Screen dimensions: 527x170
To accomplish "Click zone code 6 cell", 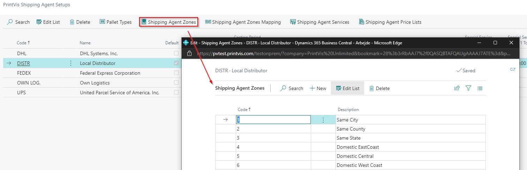I will pos(273,165).
